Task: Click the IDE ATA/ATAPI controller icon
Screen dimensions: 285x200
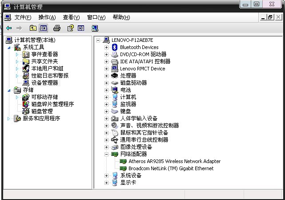Action: (115, 61)
